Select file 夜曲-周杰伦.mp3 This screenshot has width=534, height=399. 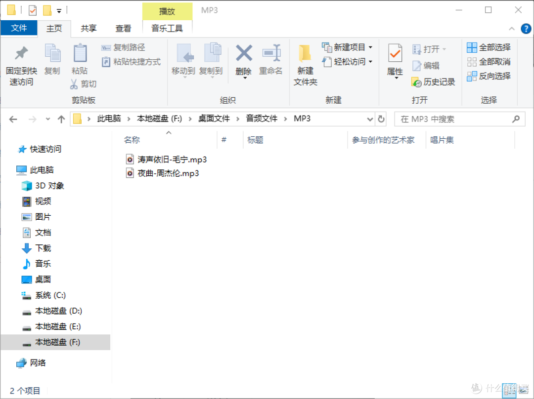click(163, 173)
